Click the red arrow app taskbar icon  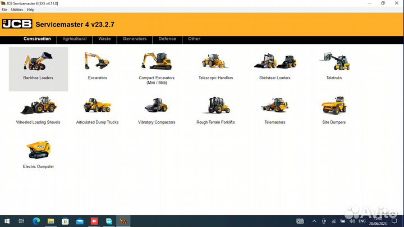pyautogui.click(x=94, y=221)
